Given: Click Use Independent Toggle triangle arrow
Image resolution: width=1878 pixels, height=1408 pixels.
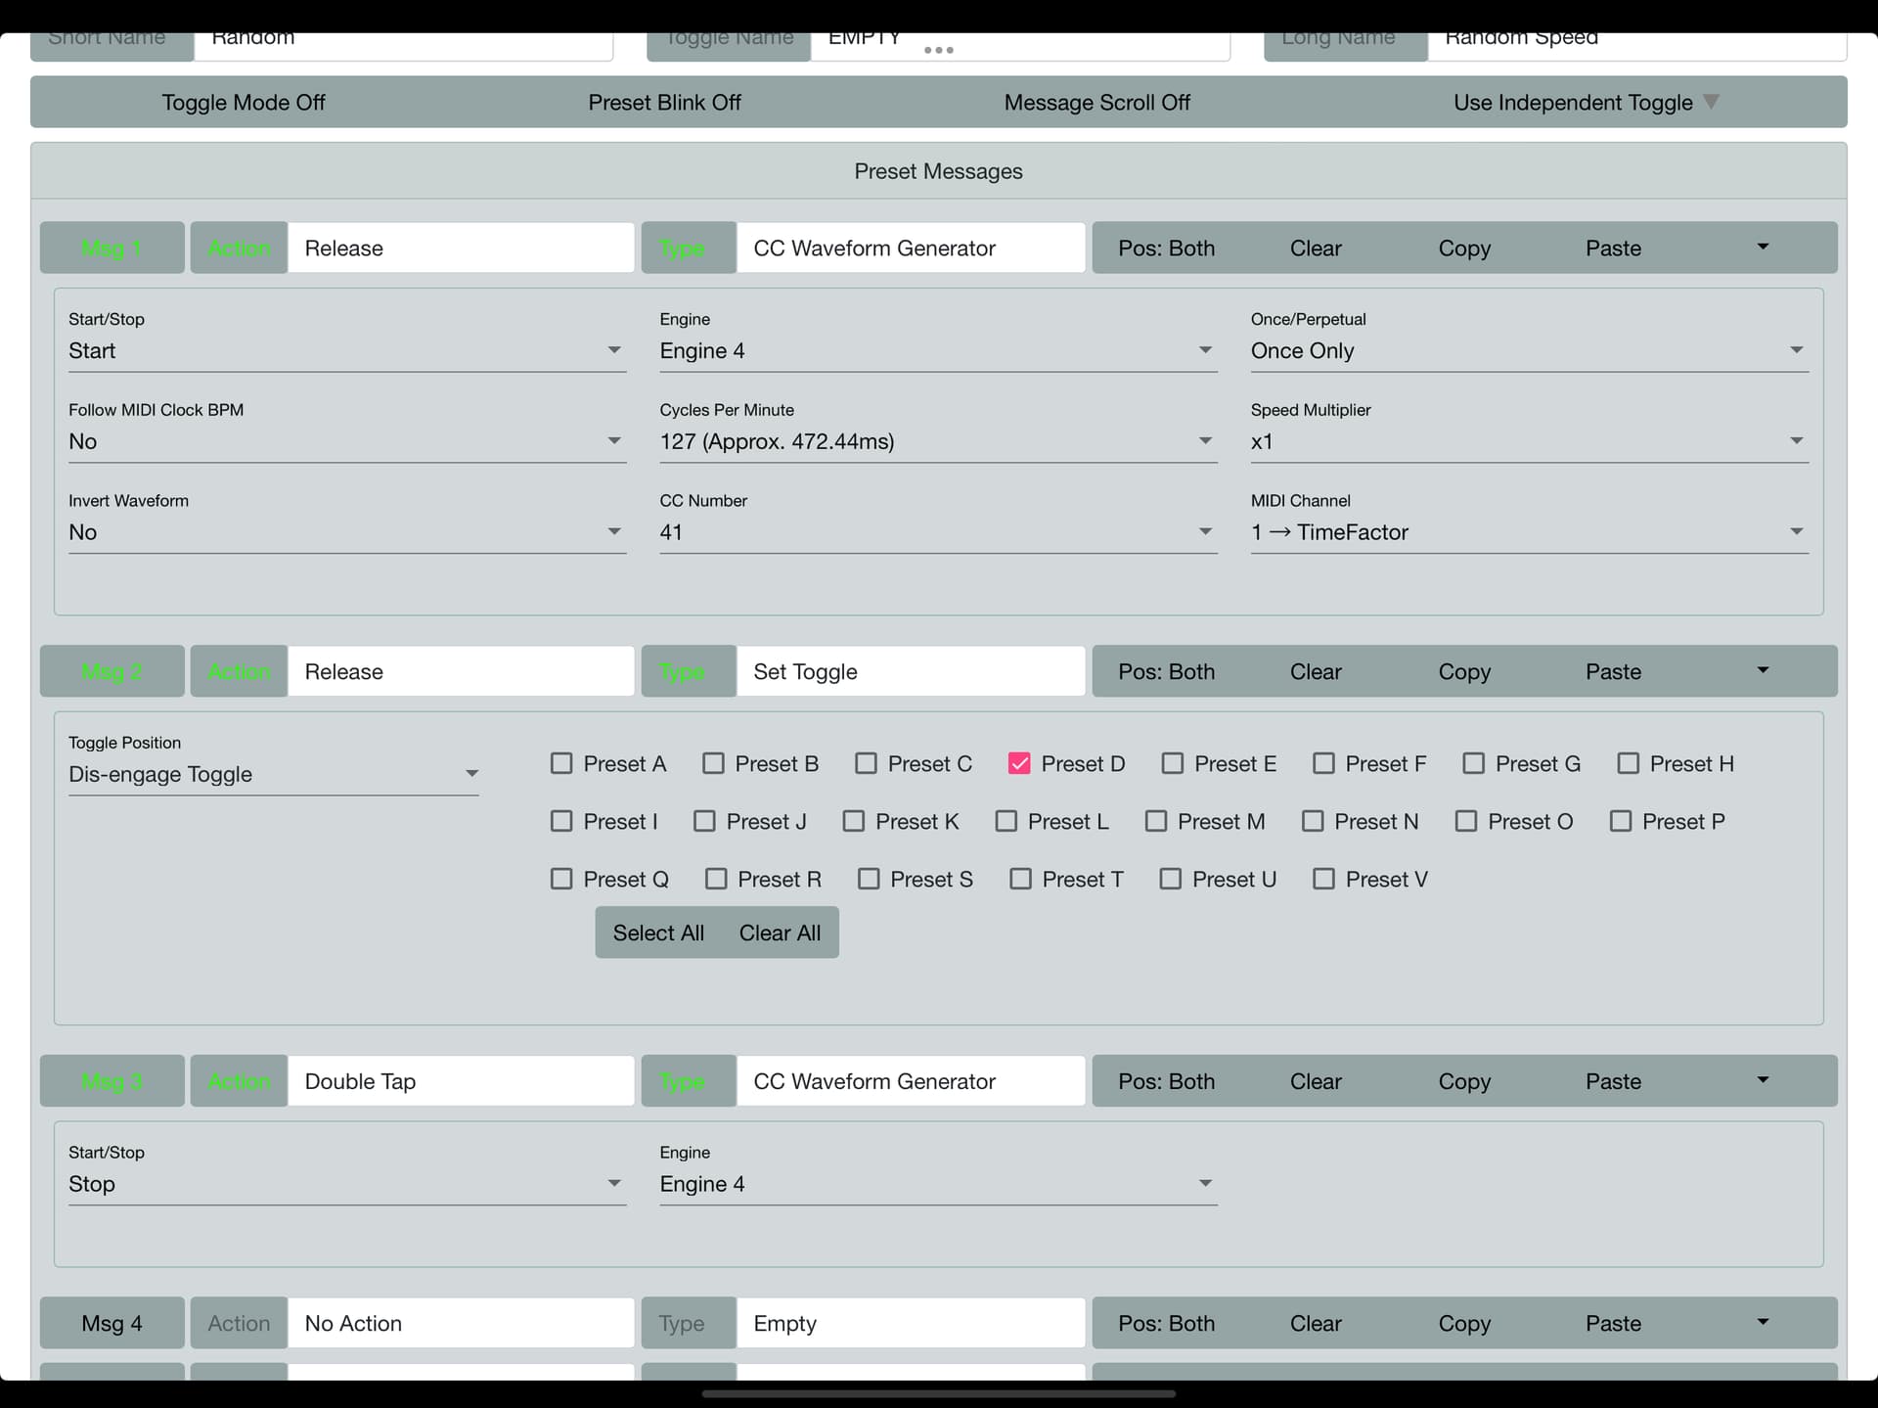Looking at the screenshot, I should (1711, 102).
